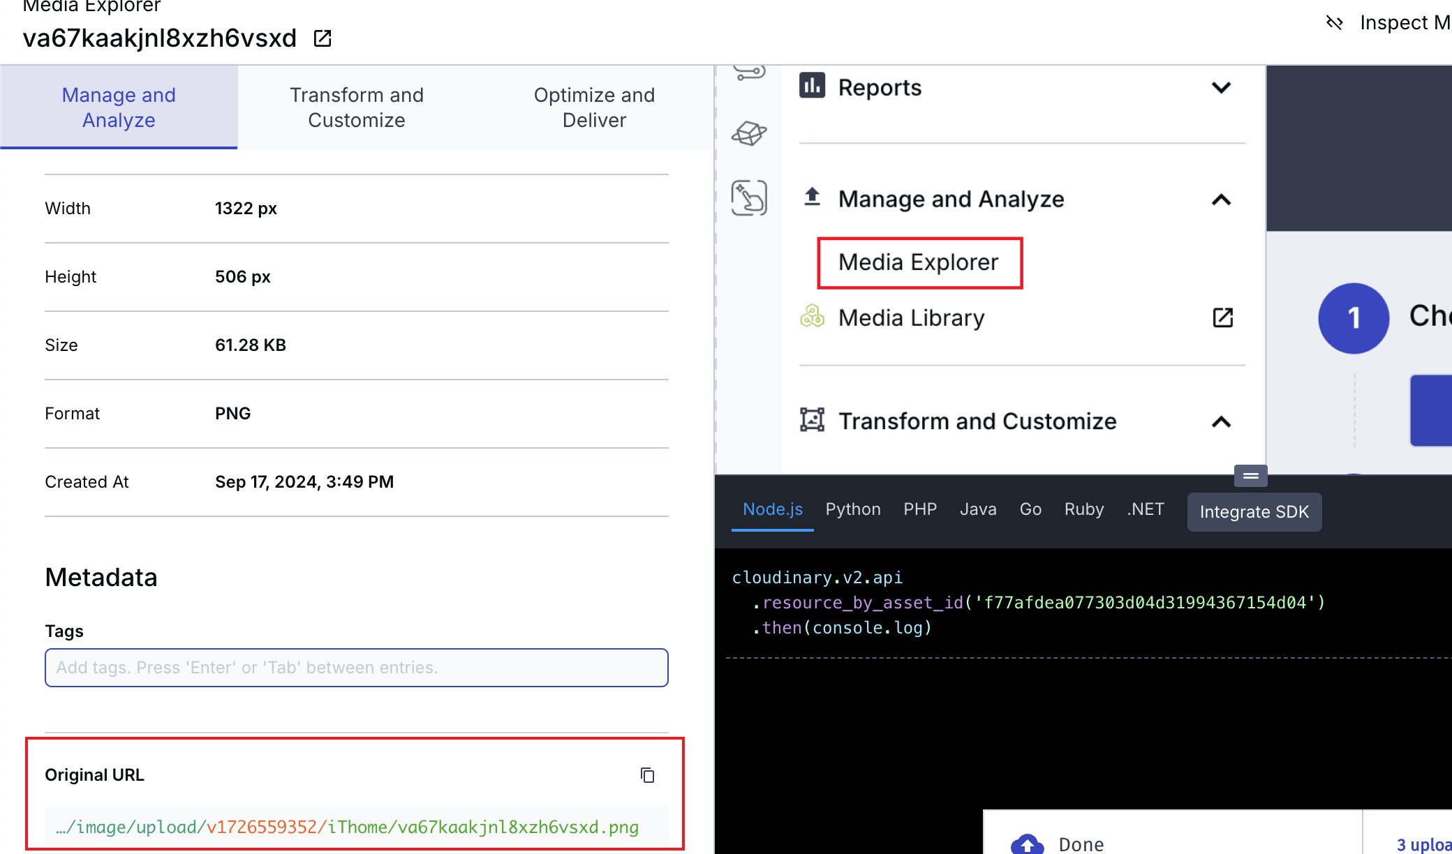The image size is (1452, 854).
Task: Click the Media Library external link icon
Action: point(1222,318)
